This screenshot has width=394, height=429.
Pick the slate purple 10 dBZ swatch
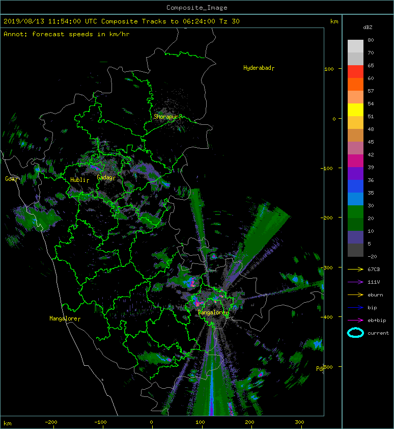click(355, 237)
